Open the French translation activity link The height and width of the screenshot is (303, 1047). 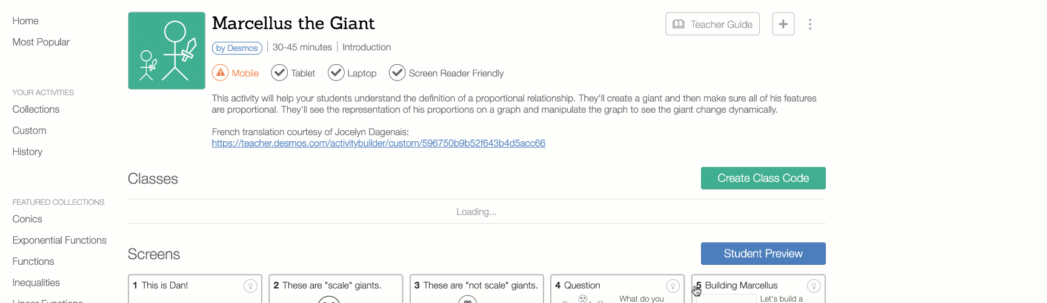pos(379,144)
